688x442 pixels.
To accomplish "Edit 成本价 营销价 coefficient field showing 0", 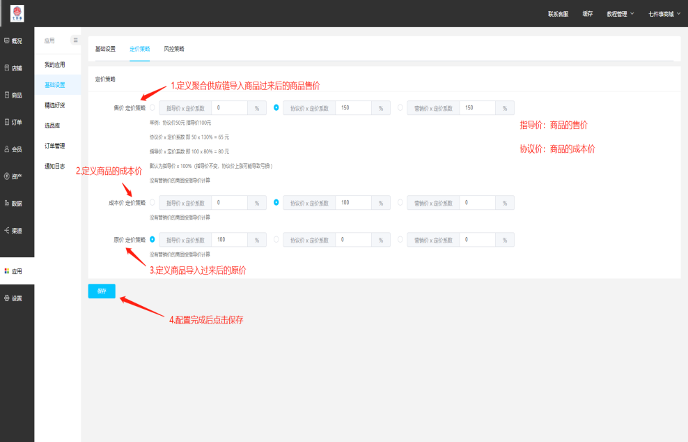I will click(x=478, y=203).
